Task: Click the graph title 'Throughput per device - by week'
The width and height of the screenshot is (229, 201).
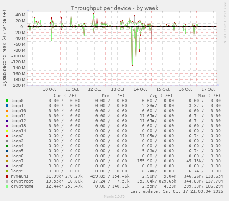Action: [115, 8]
